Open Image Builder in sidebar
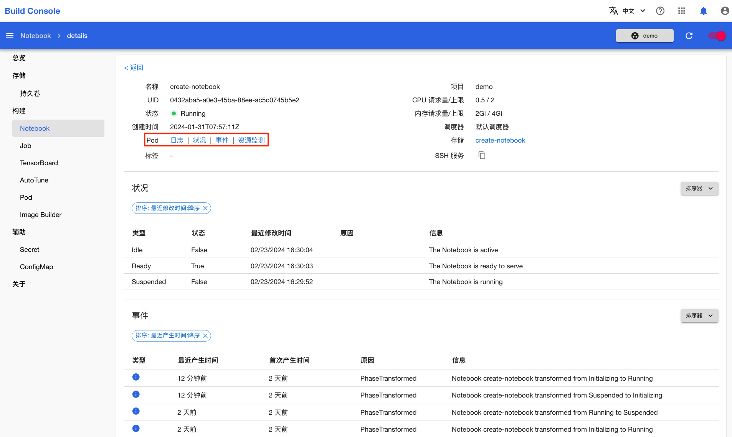Viewport: 732px width, 437px height. coord(41,215)
